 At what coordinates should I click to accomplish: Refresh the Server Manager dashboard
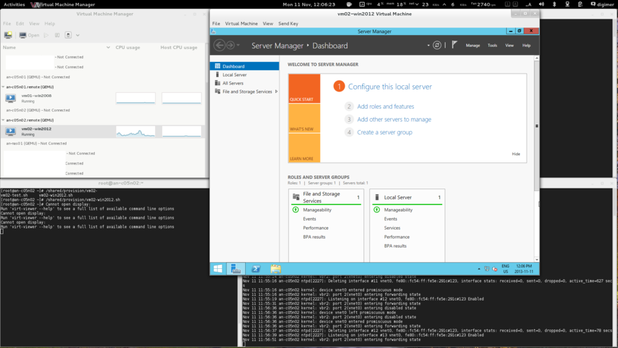click(437, 45)
